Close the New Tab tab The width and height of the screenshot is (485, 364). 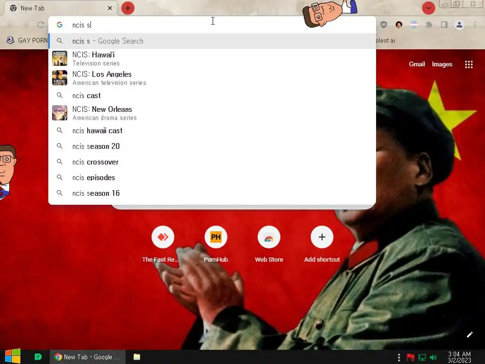tap(110, 8)
